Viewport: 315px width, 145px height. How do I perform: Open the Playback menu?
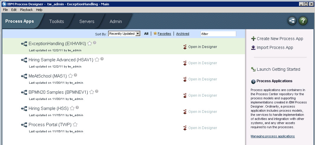27,10
